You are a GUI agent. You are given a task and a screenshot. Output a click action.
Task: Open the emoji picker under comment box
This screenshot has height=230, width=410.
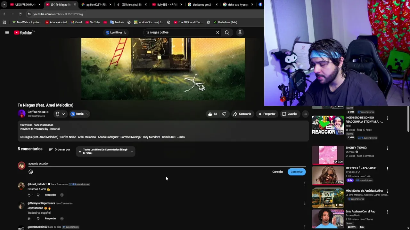click(31, 172)
